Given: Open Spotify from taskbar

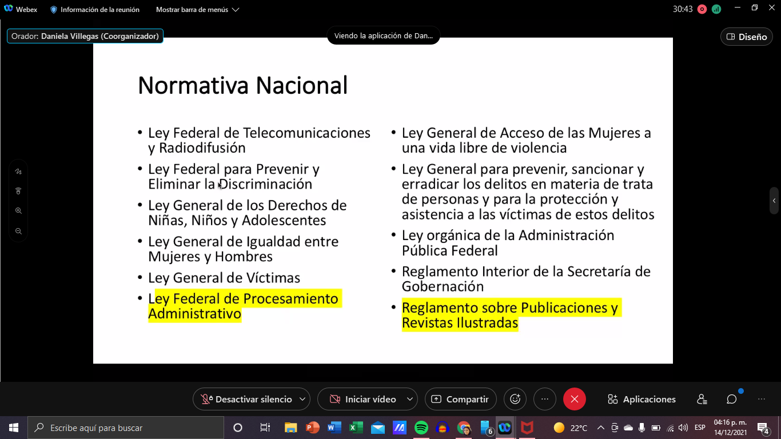Looking at the screenshot, I should [x=421, y=428].
